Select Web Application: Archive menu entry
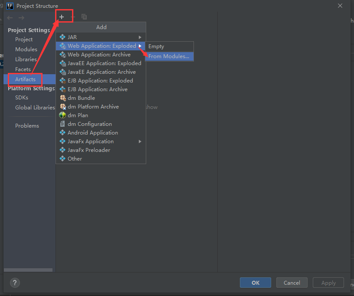 coord(101,54)
